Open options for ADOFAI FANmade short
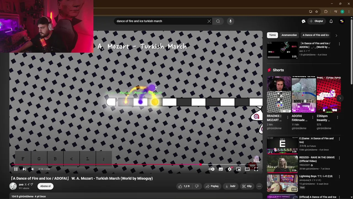This screenshot has width=353, height=199. tap(312, 117)
